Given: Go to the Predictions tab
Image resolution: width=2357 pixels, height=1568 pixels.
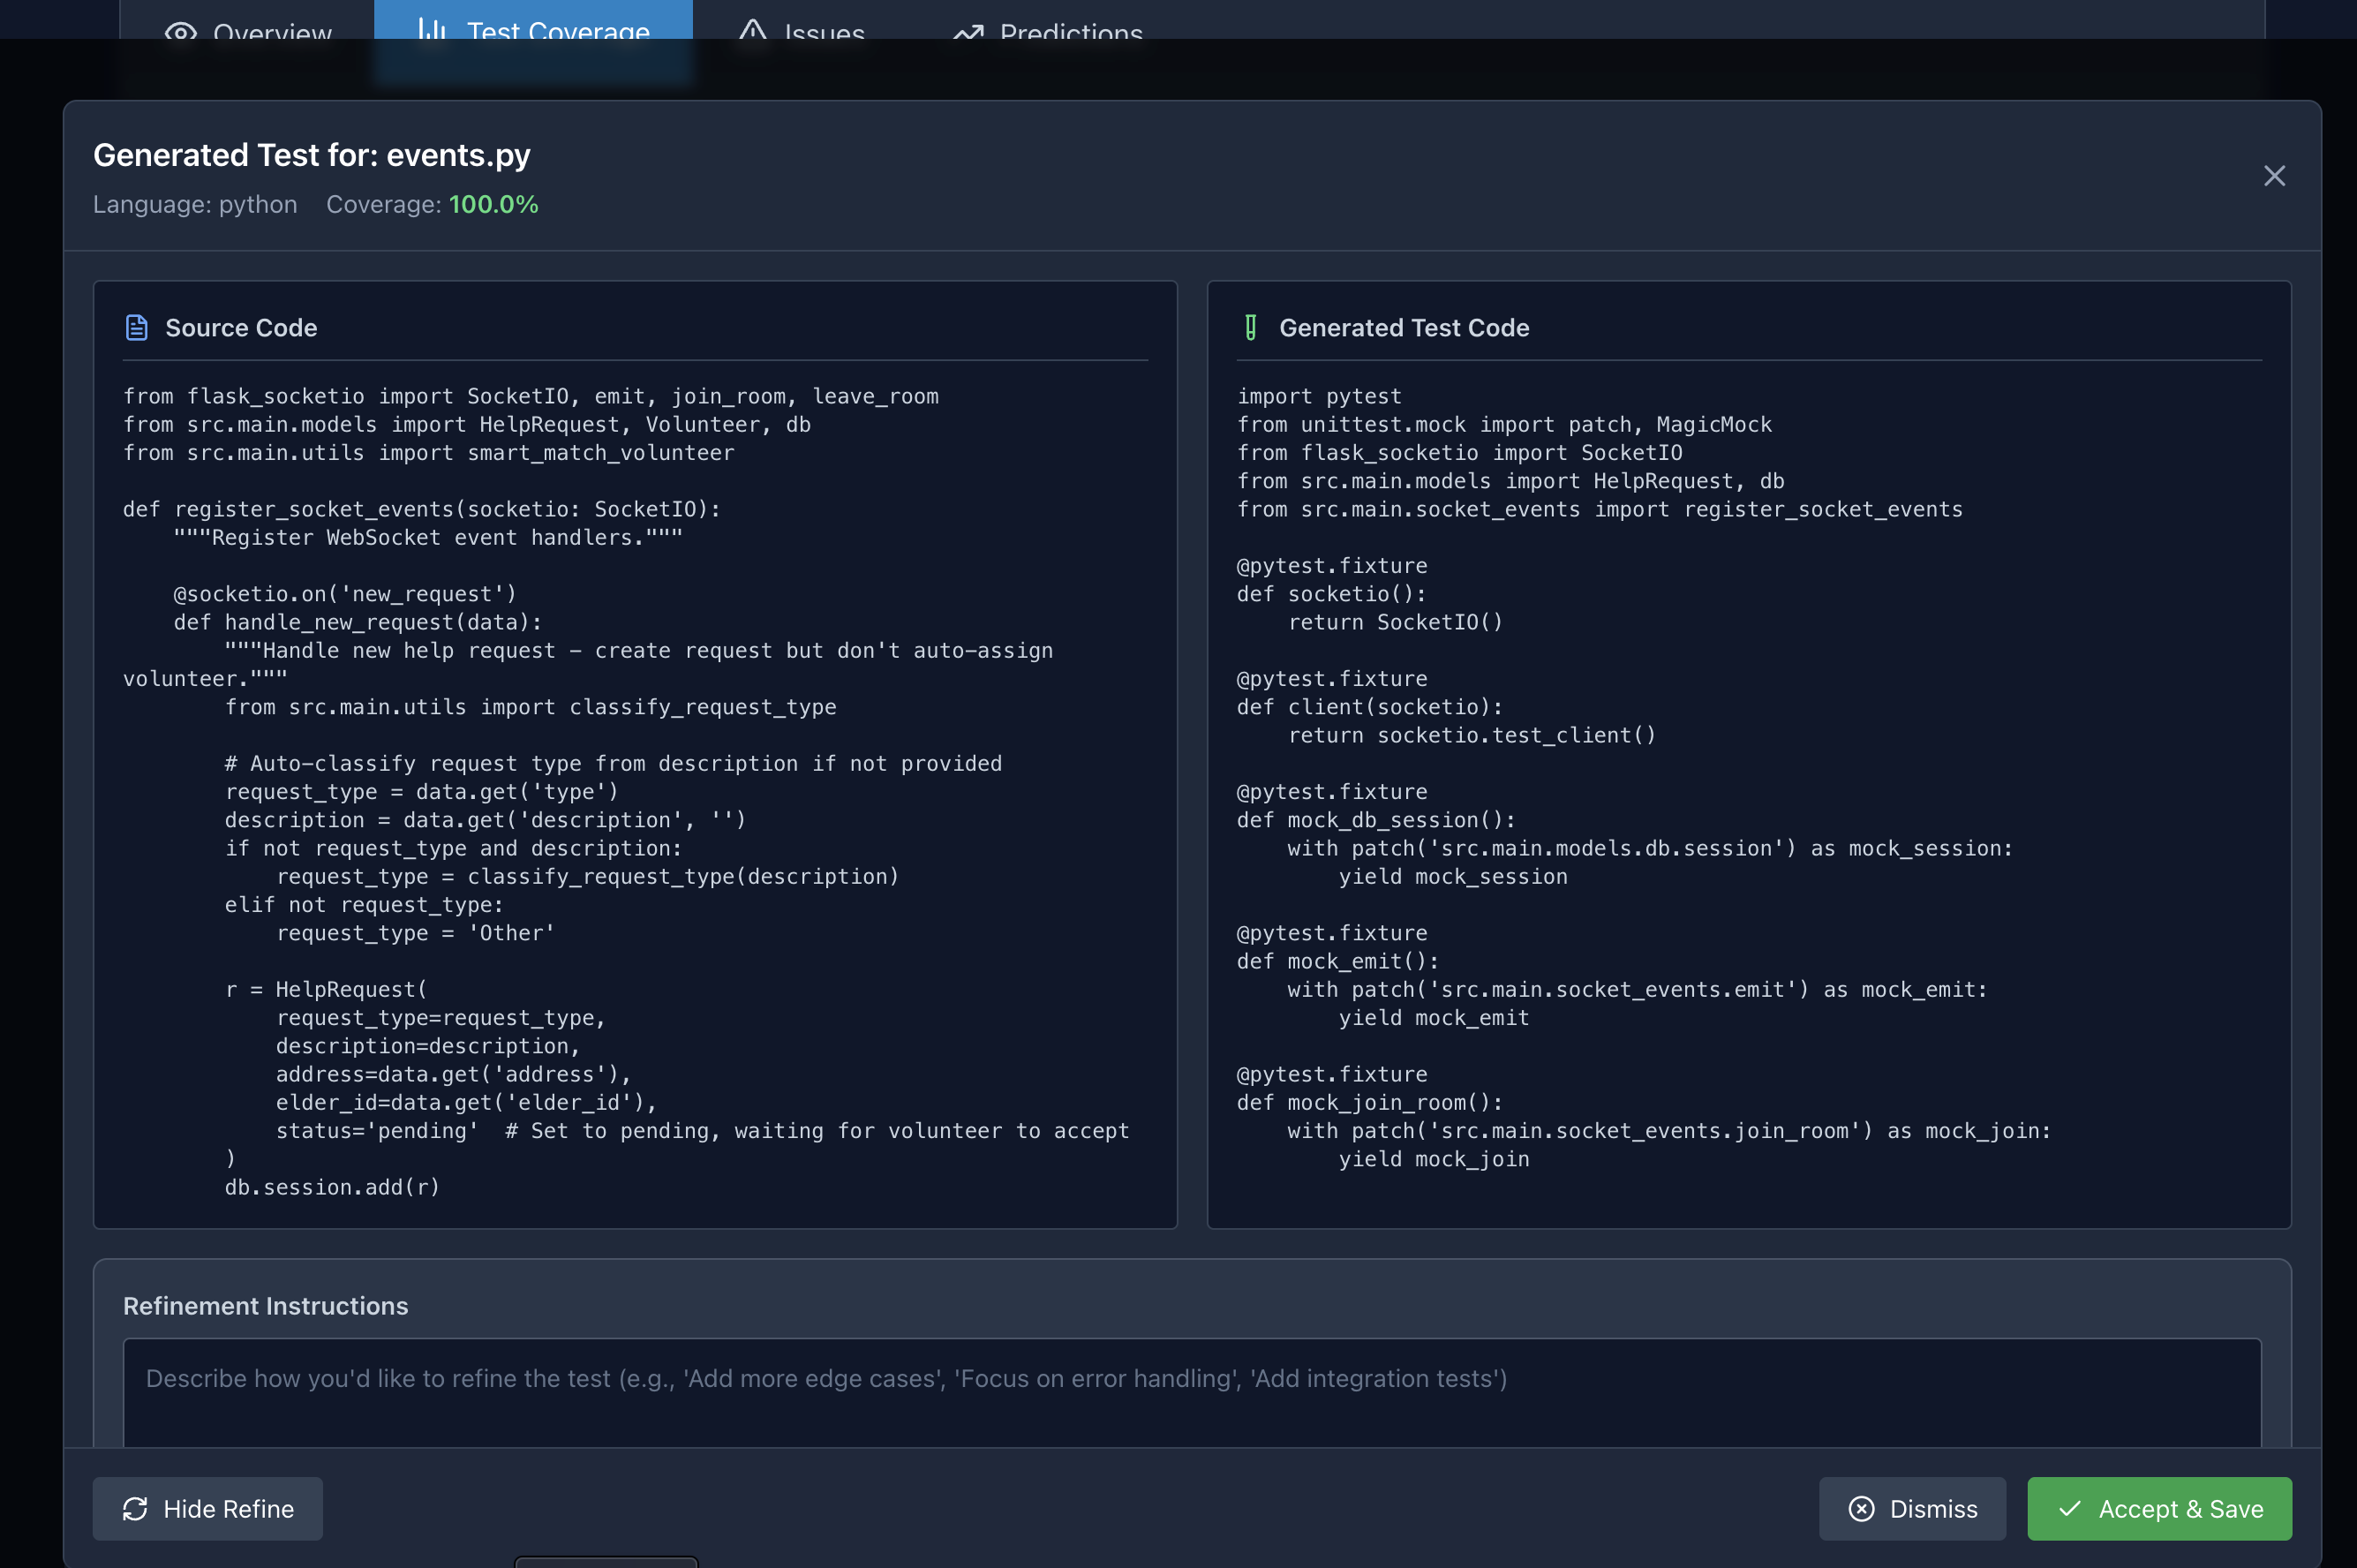Looking at the screenshot, I should tap(1071, 31).
